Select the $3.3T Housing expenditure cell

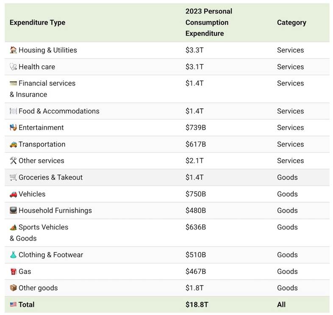tap(194, 50)
